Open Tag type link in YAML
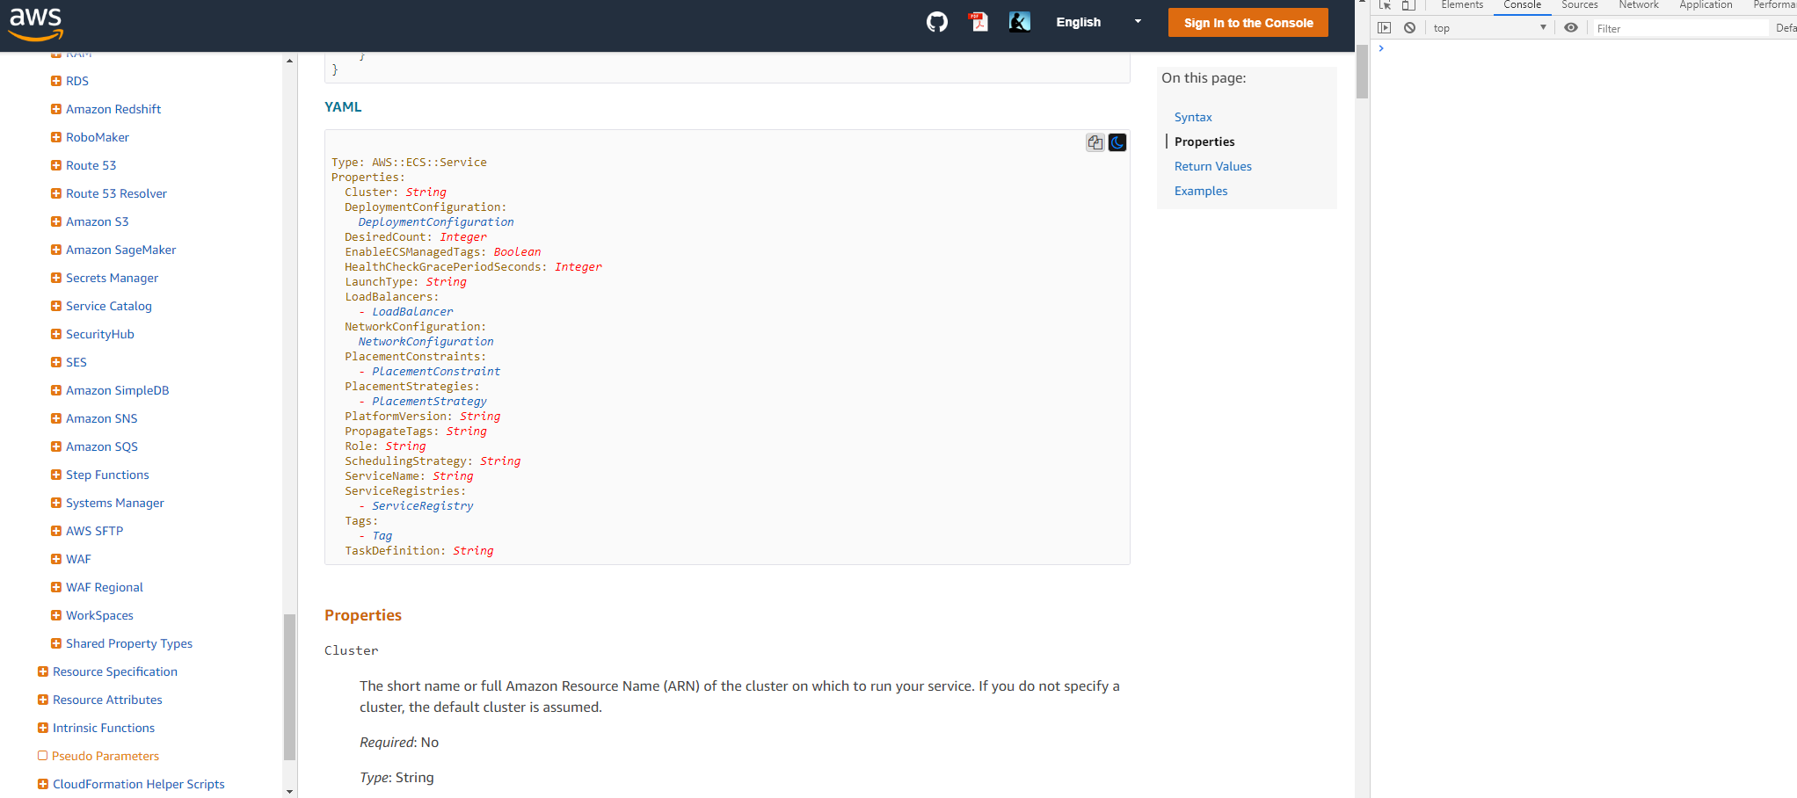 (382, 536)
